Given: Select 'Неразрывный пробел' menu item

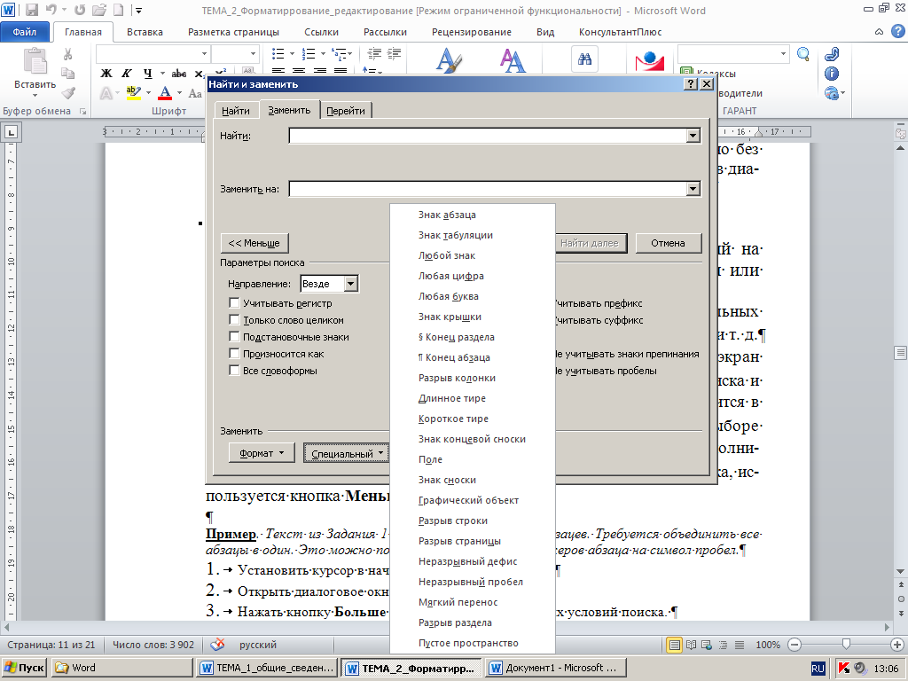Looking at the screenshot, I should (x=473, y=582).
